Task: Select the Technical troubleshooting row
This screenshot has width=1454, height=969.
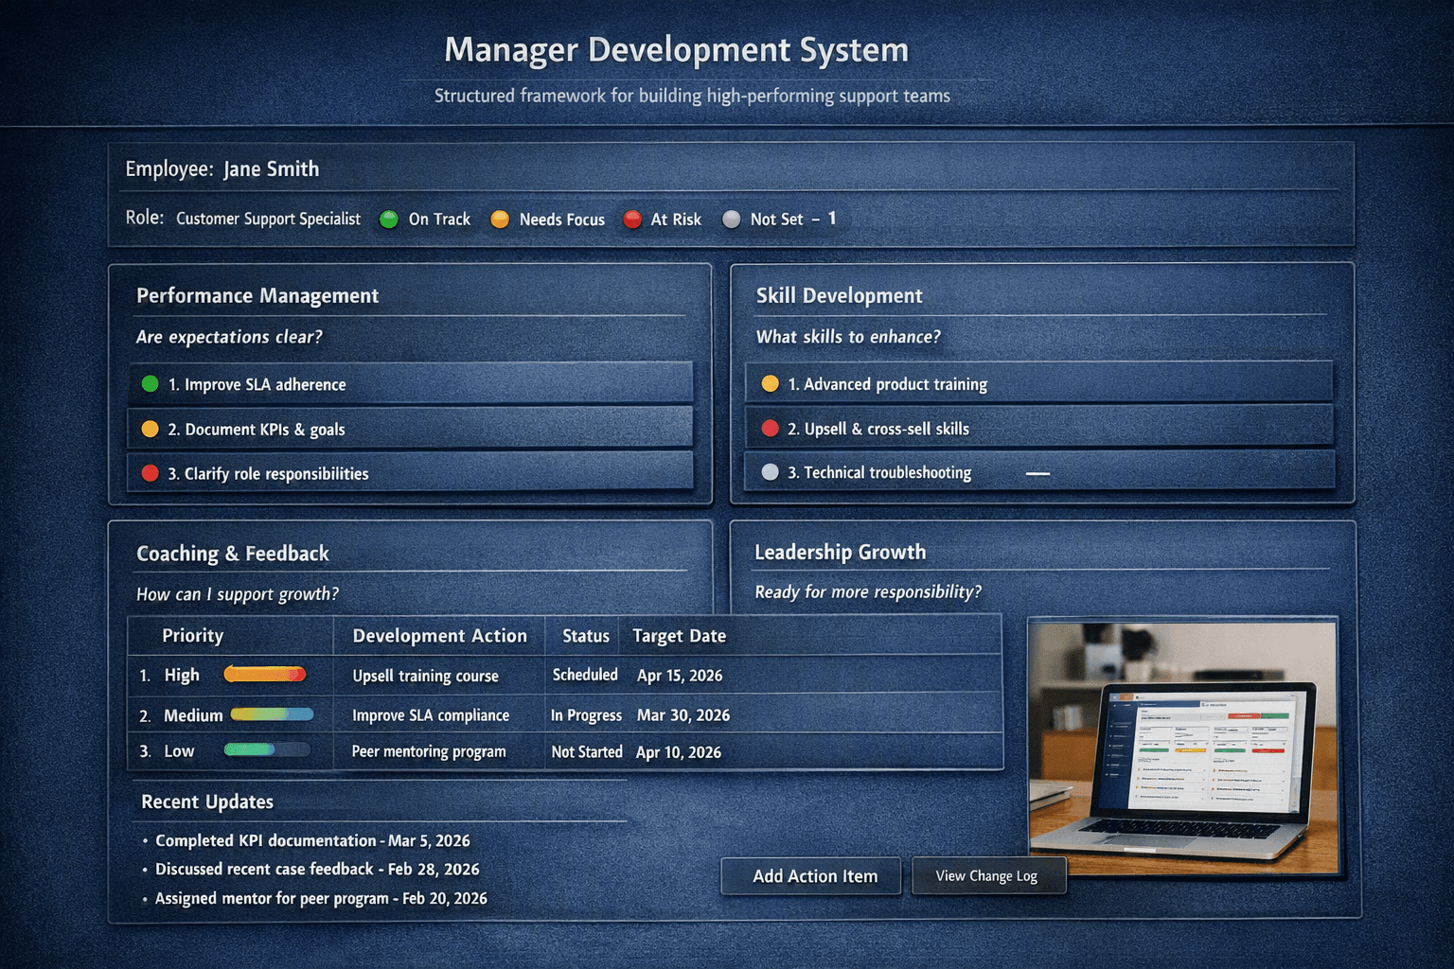Action: pyautogui.click(x=1039, y=470)
